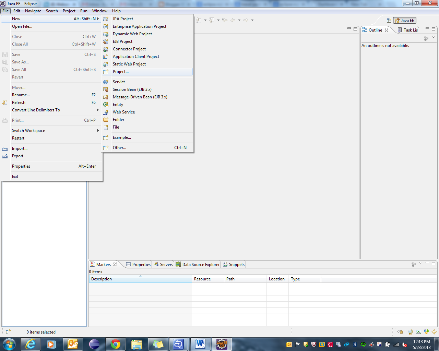Expand the New submenu in File menu
This screenshot has width=439, height=351.
click(51, 19)
